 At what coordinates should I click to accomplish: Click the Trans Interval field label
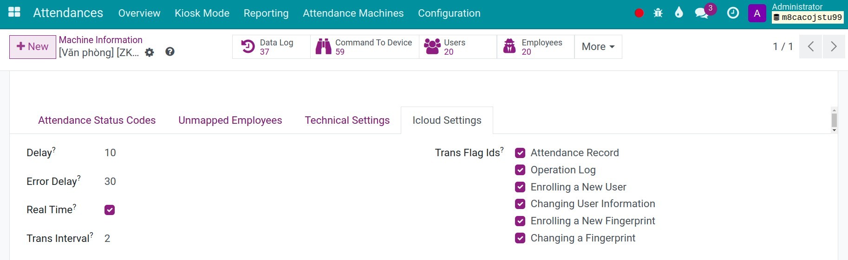(x=58, y=239)
